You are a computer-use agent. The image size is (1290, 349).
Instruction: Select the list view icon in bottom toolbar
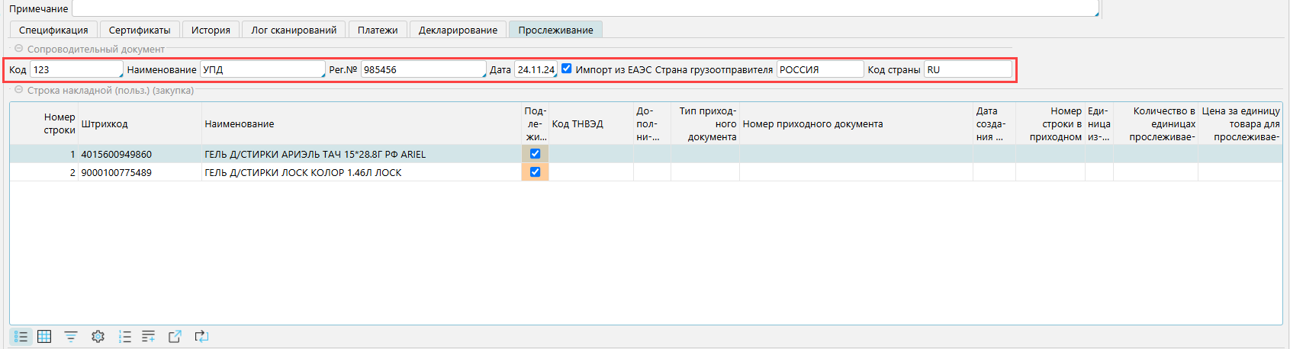(21, 336)
